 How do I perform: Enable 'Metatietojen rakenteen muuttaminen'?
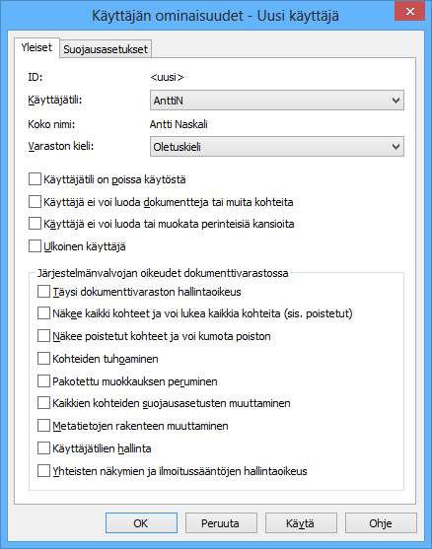click(43, 426)
